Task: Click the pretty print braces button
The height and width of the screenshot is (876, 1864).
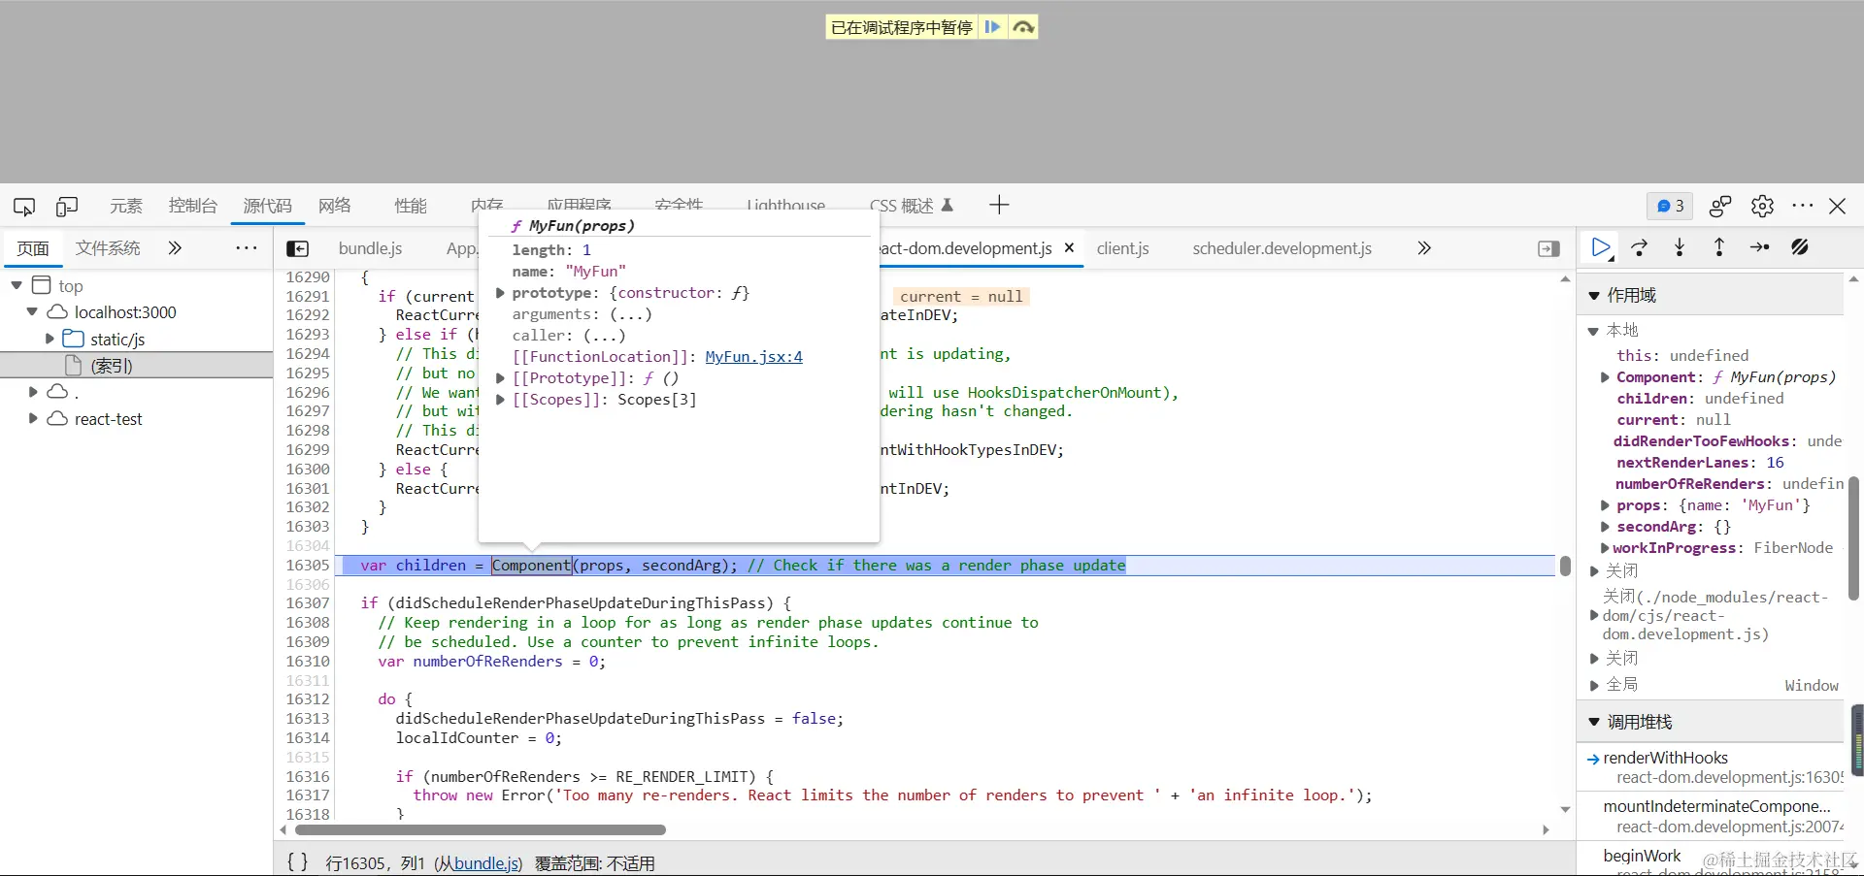Action: click(298, 861)
